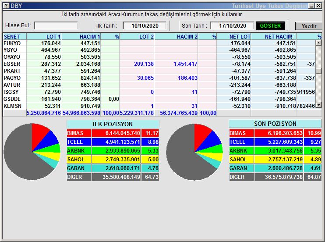Click yellow SAHOL swatch in SON POZISYON

coord(241,160)
